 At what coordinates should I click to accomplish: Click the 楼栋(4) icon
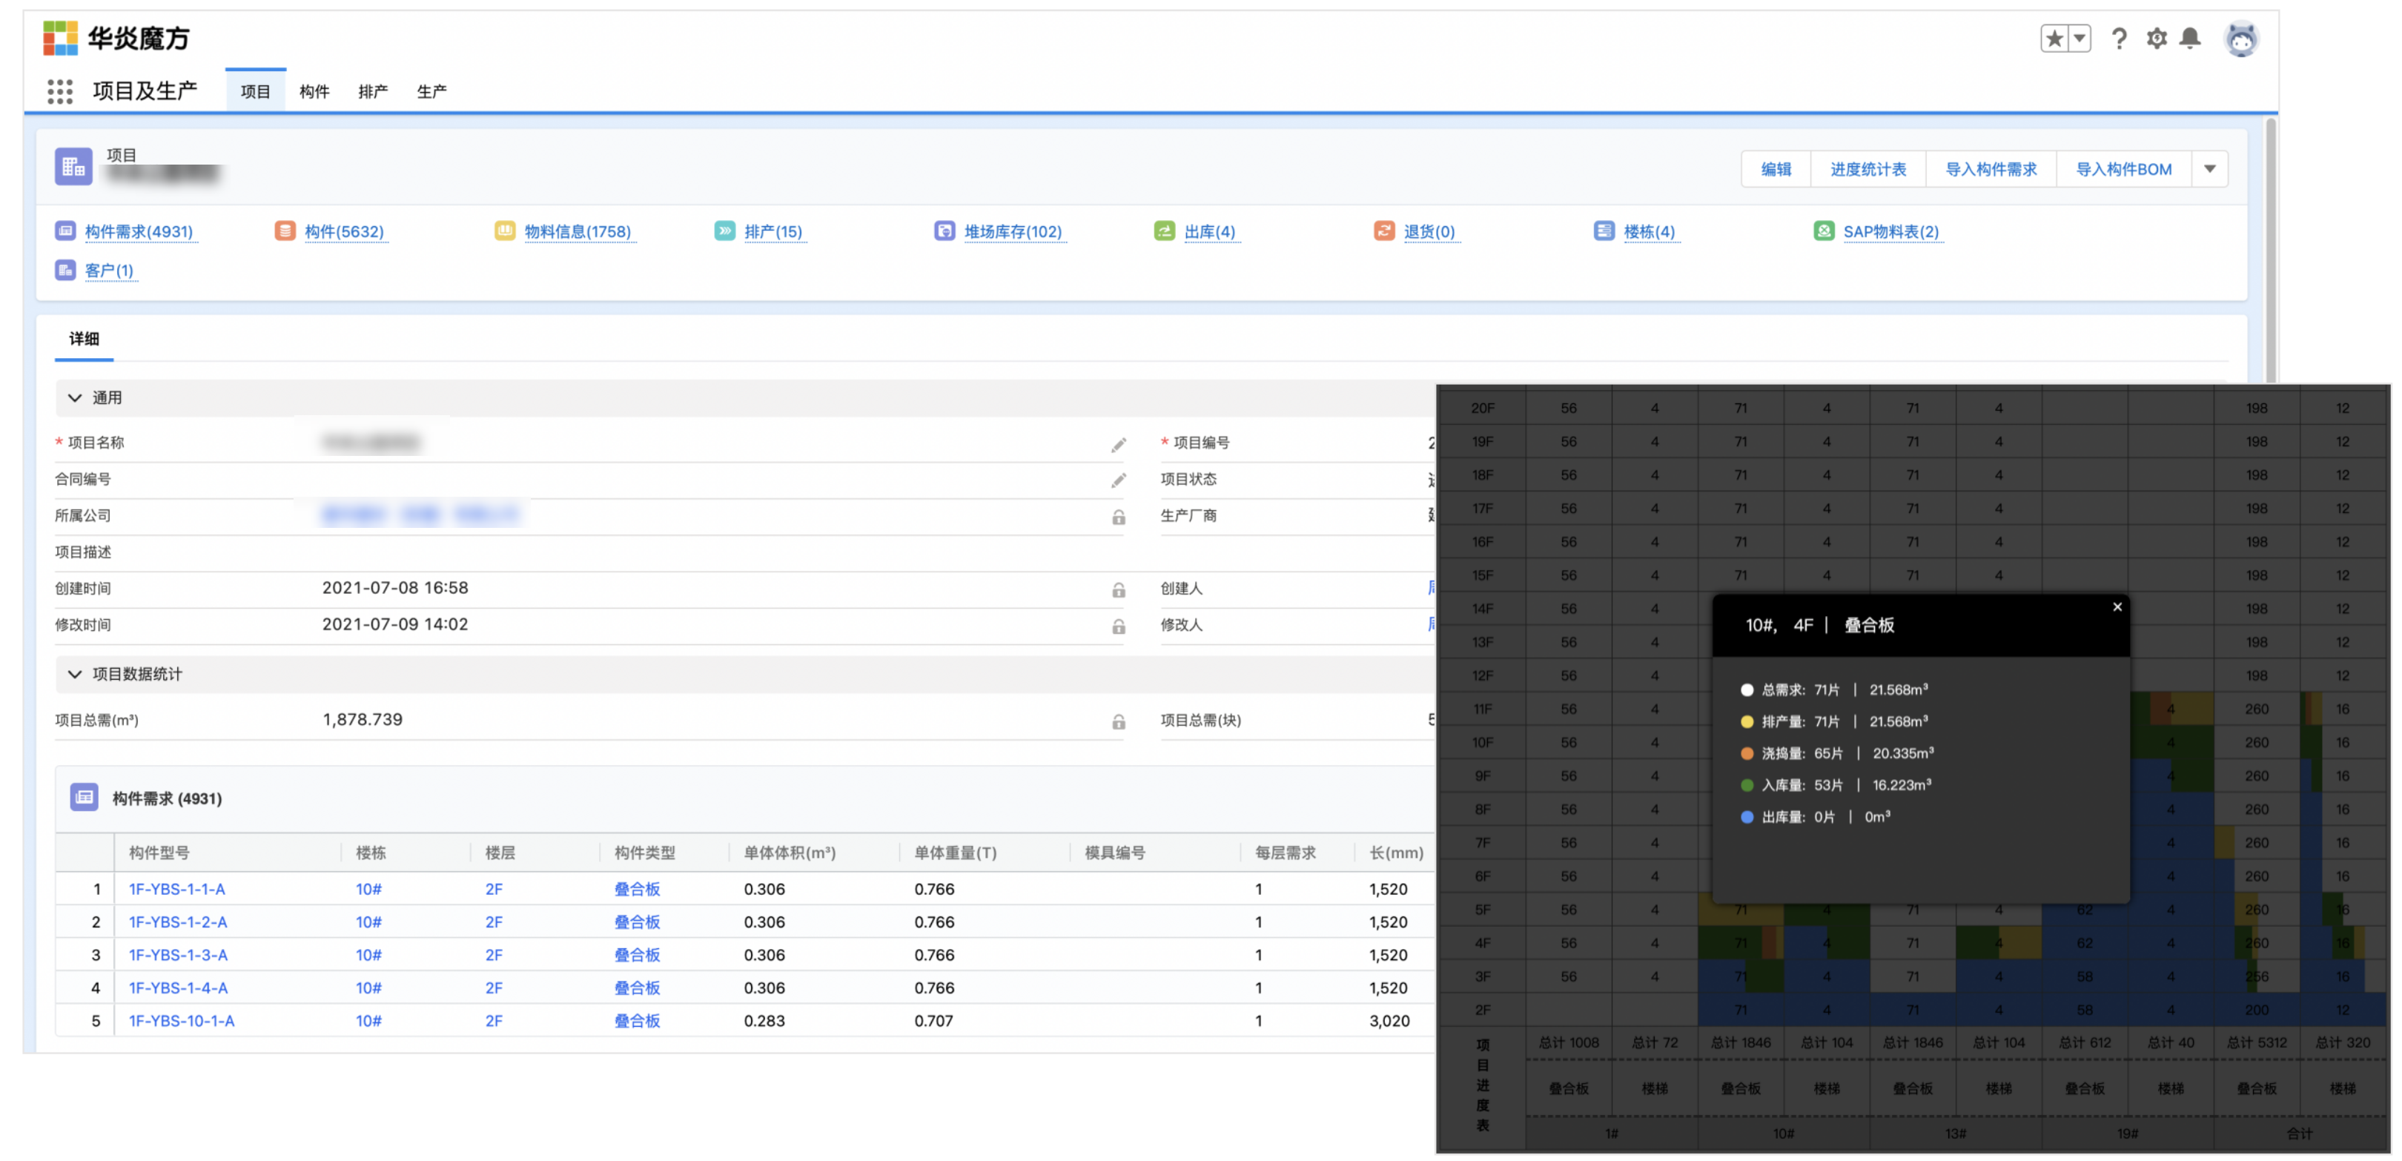coord(1604,231)
